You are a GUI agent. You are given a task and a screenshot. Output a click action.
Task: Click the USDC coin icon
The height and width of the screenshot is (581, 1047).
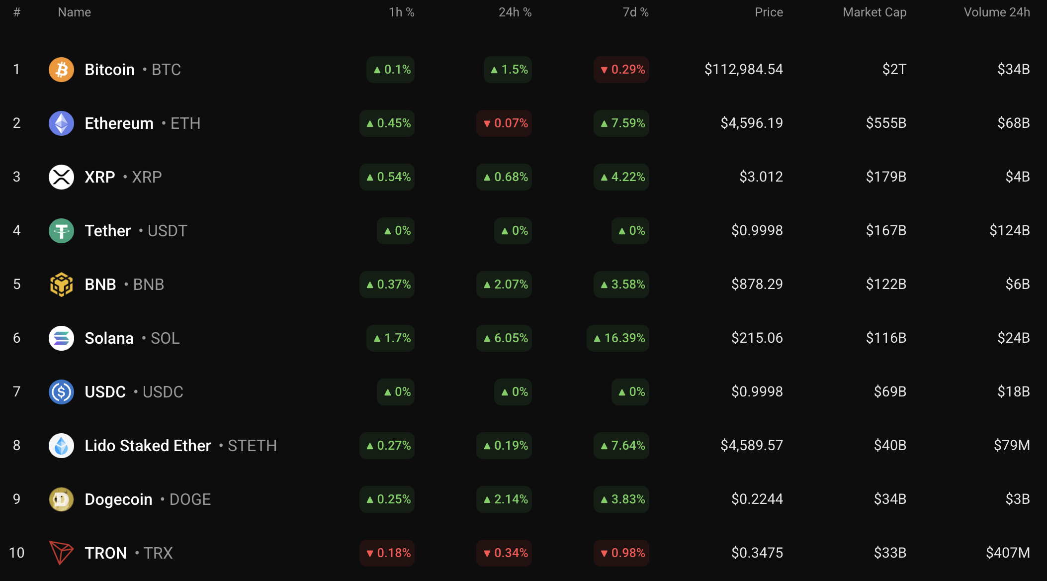click(61, 392)
